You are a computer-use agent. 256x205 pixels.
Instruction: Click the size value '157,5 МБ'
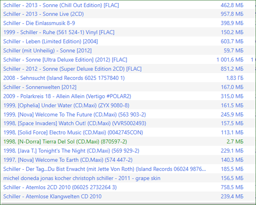pos(232,123)
